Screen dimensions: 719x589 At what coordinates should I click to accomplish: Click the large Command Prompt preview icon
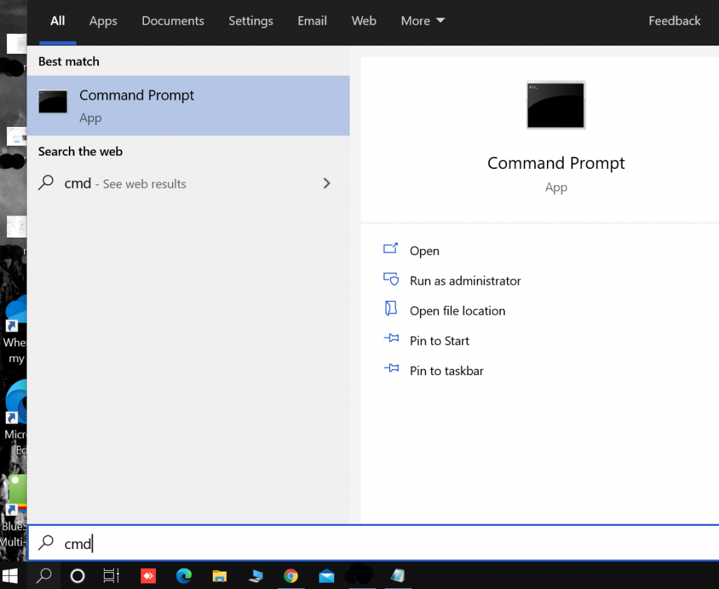pyautogui.click(x=556, y=105)
